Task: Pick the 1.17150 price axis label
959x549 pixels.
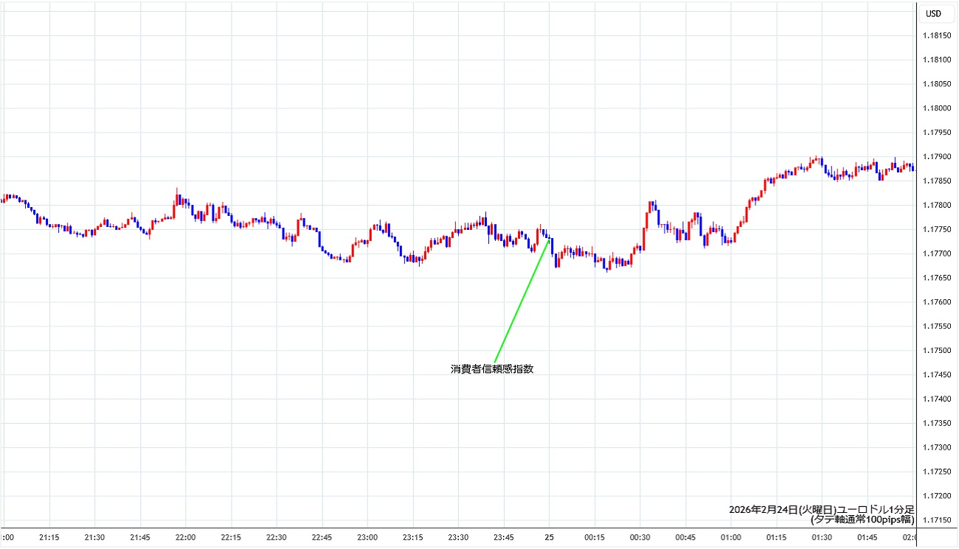Action: [936, 520]
